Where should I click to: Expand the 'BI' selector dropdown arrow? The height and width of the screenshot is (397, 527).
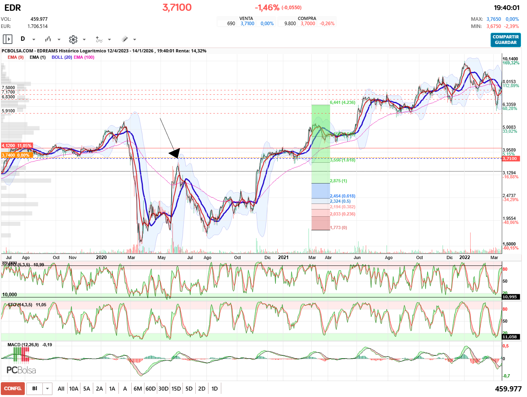(x=48, y=389)
